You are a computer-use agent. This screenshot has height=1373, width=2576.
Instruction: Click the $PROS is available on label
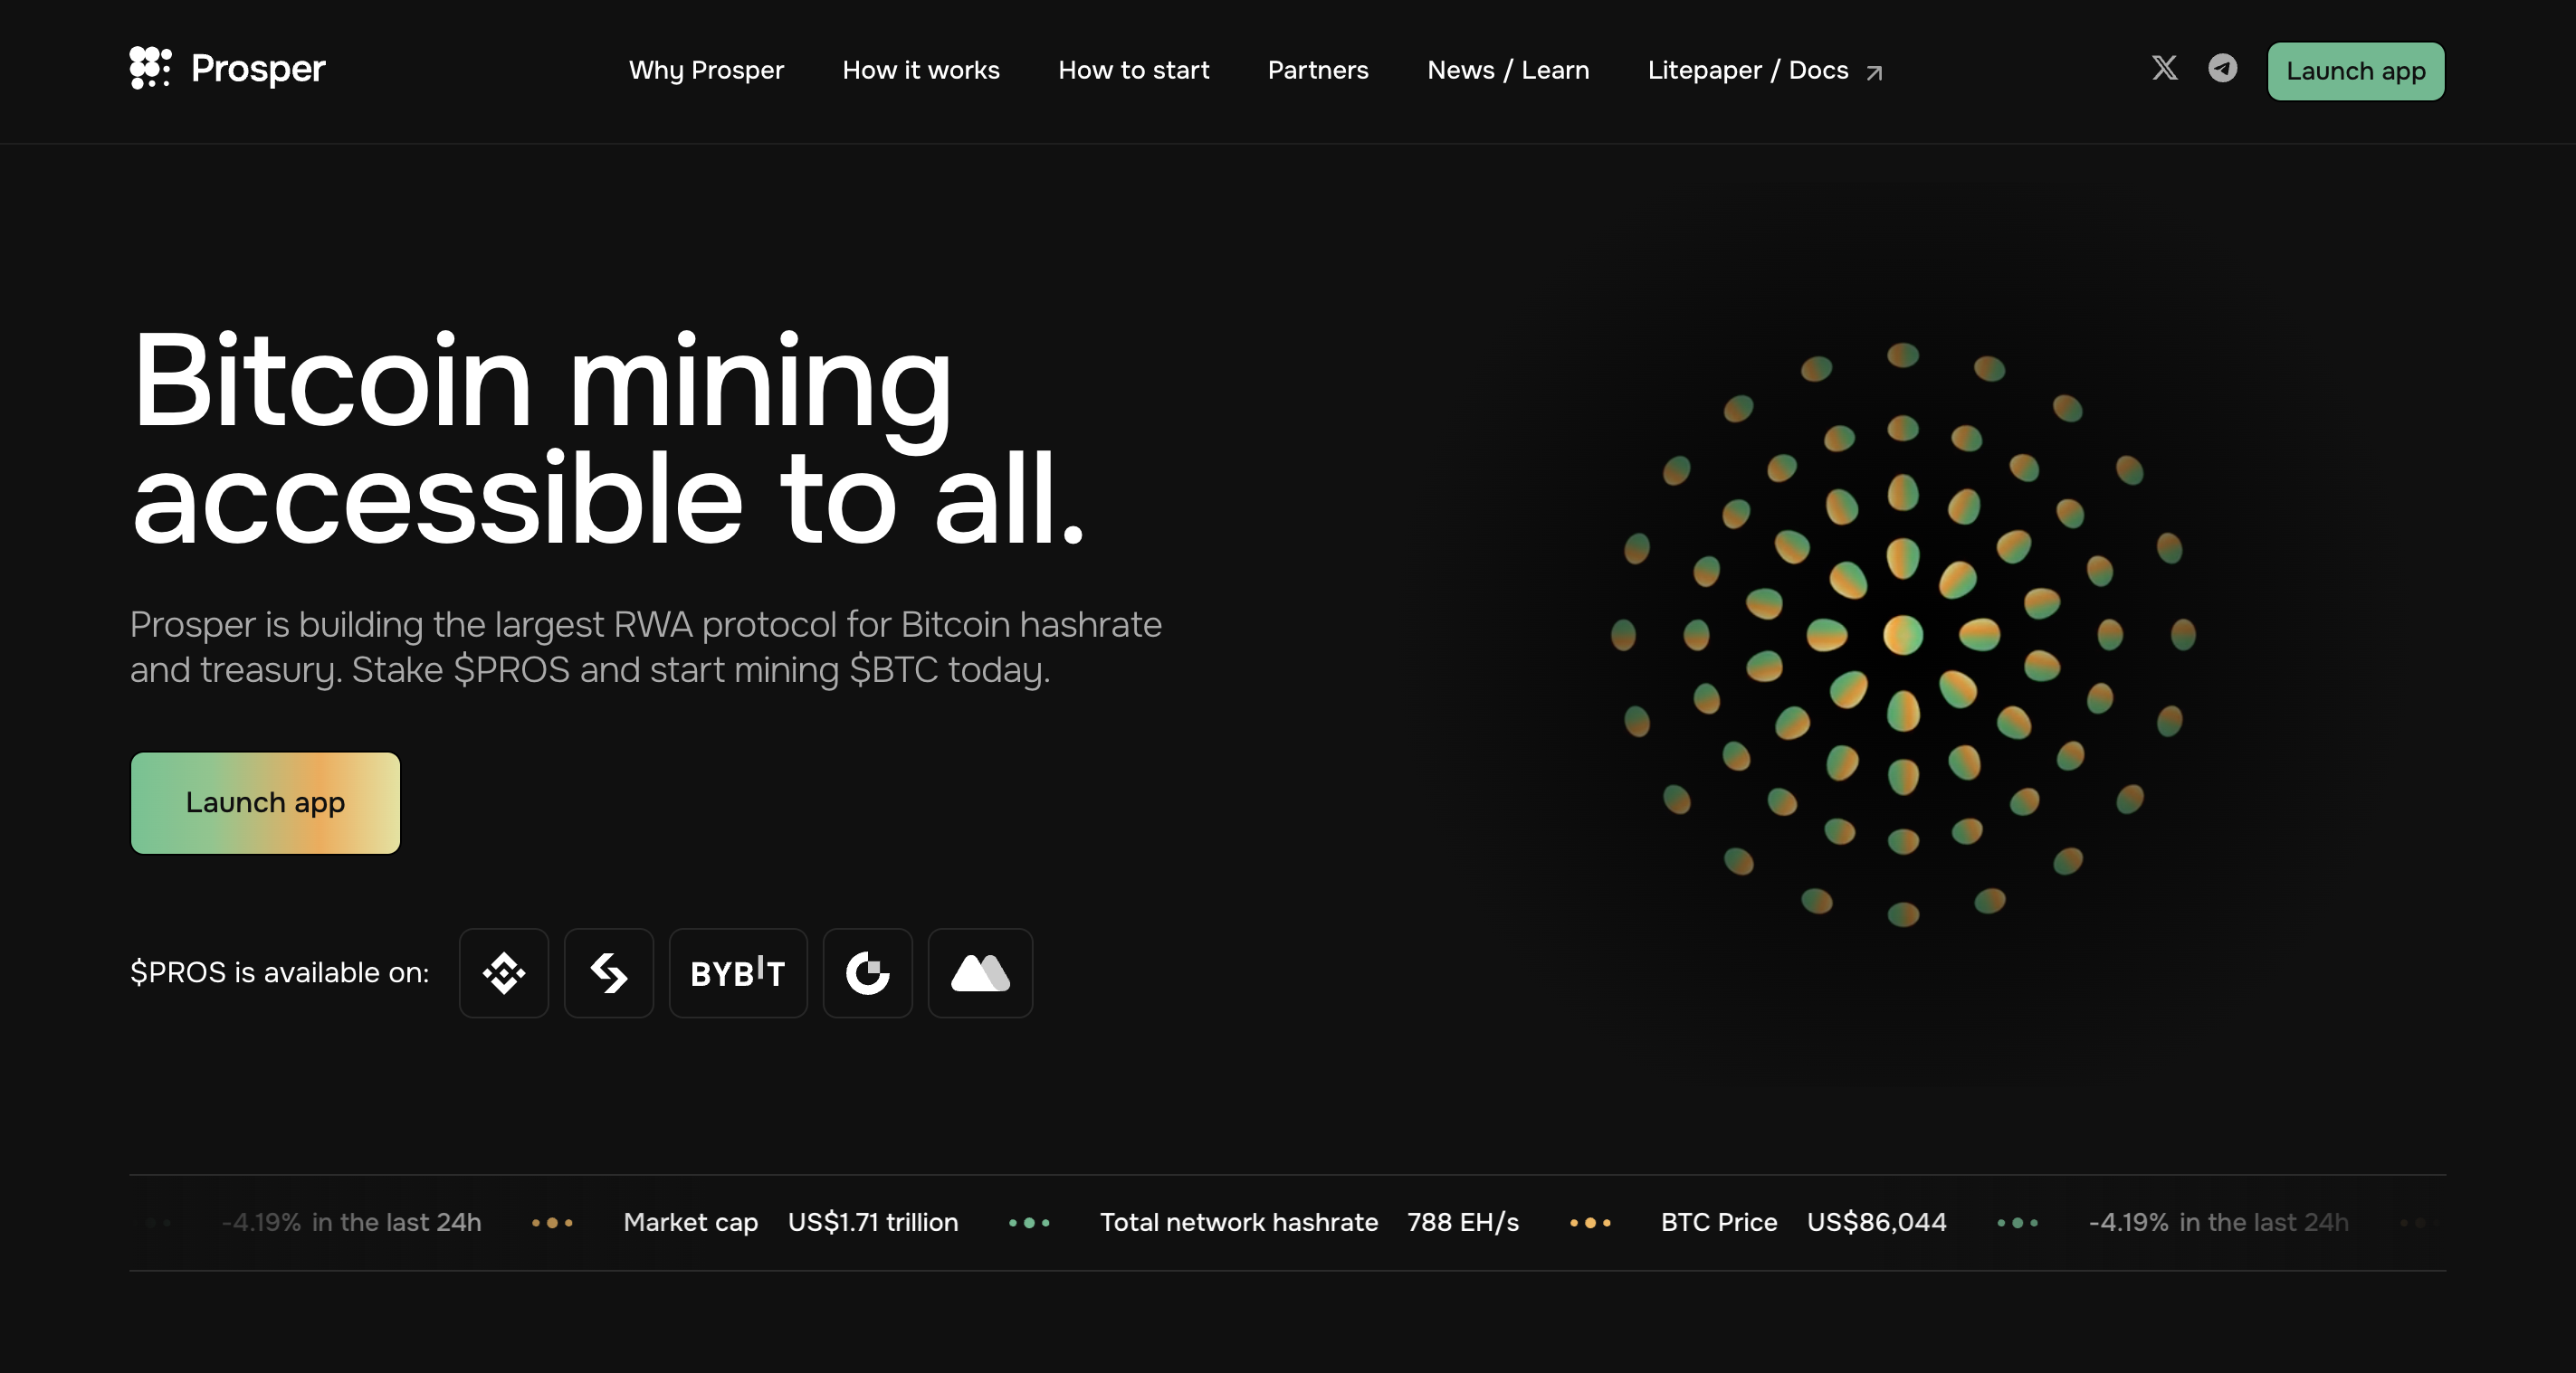point(280,972)
